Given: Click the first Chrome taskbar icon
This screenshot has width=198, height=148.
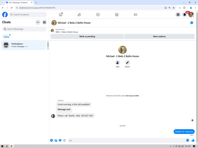Looking at the screenshot, I should 7,146.
